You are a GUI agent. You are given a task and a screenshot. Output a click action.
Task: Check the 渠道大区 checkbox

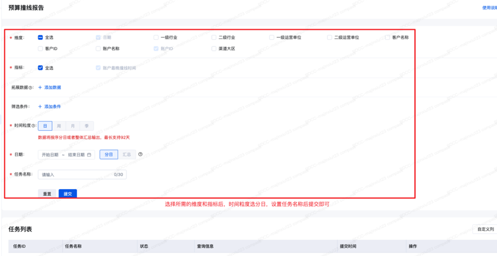click(214, 49)
